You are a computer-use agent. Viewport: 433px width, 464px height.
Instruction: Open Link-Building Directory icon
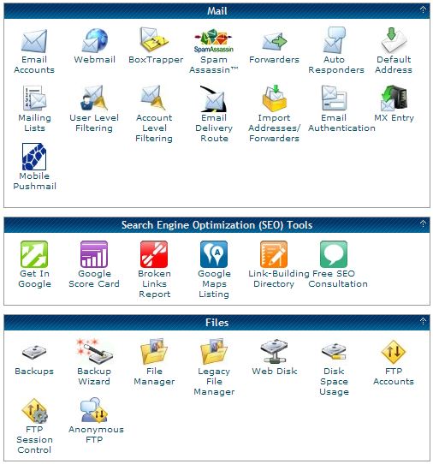point(274,254)
